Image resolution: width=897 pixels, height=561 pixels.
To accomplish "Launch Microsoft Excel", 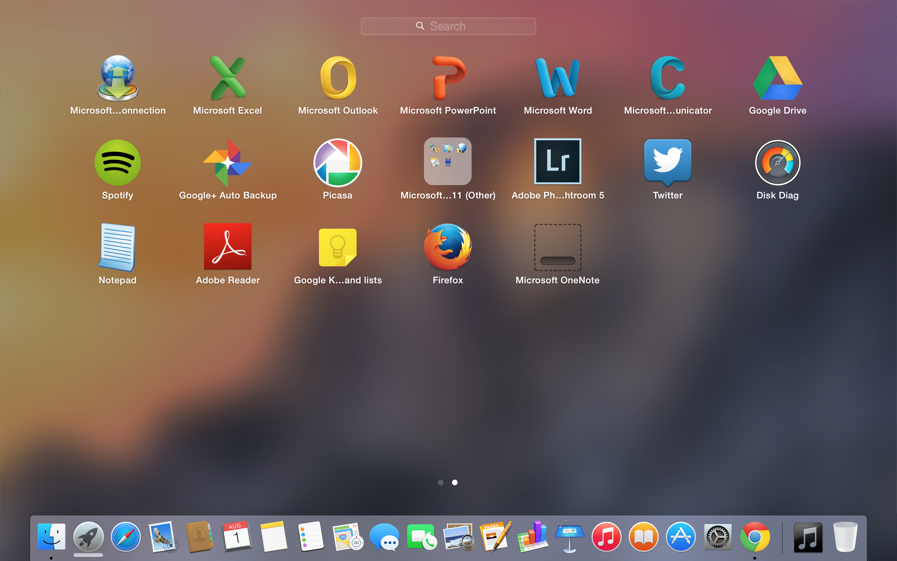I will (228, 78).
